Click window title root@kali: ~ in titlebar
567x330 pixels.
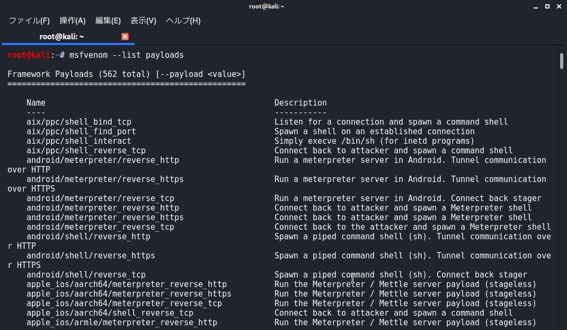pyautogui.click(x=267, y=6)
